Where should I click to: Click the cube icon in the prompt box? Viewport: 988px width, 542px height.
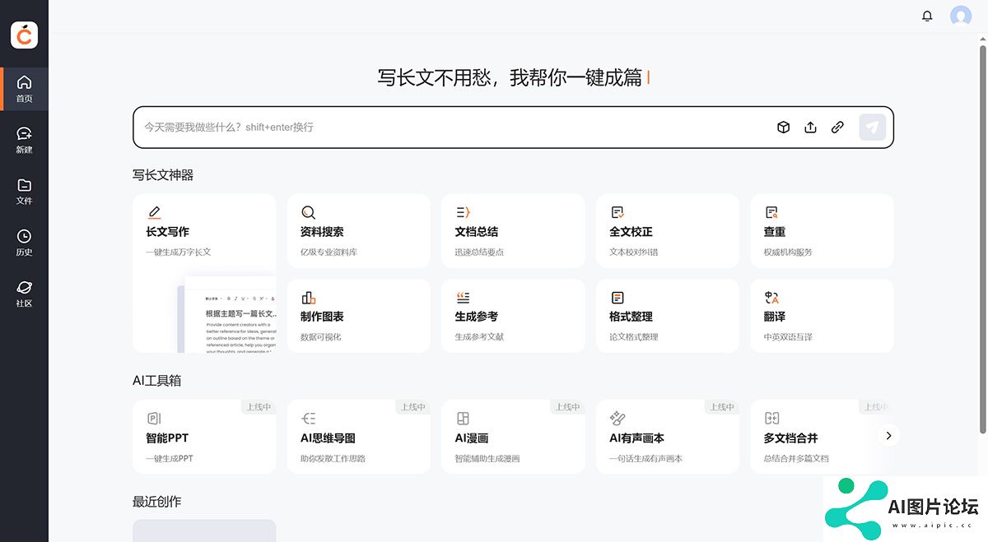click(x=784, y=127)
